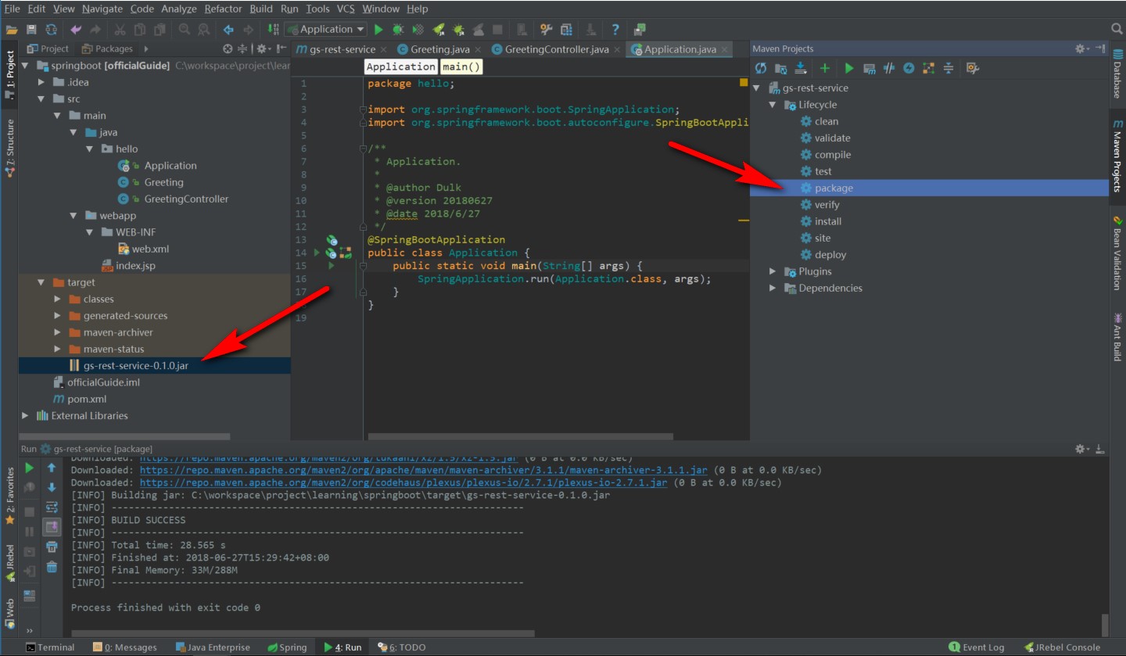Add Maven project with green plus icon
This screenshot has height=656, width=1126.
[824, 68]
